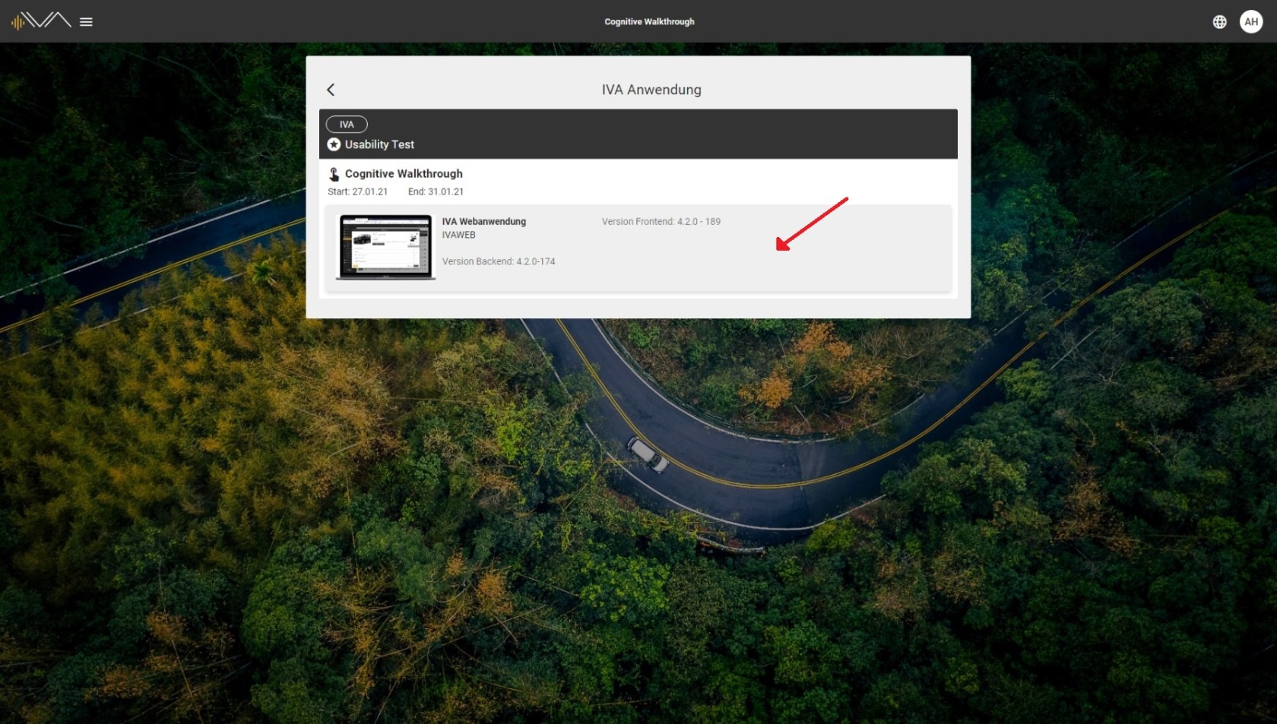Open the hamburger menu
The width and height of the screenshot is (1277, 724).
[87, 22]
